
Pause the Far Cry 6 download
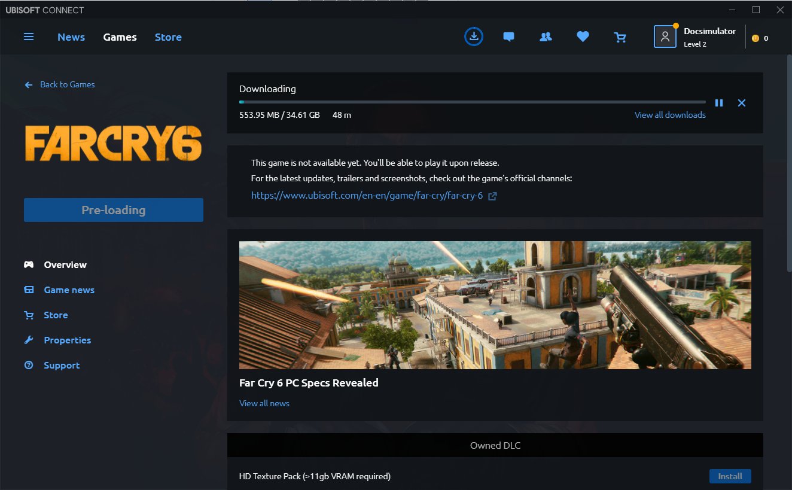tap(719, 103)
